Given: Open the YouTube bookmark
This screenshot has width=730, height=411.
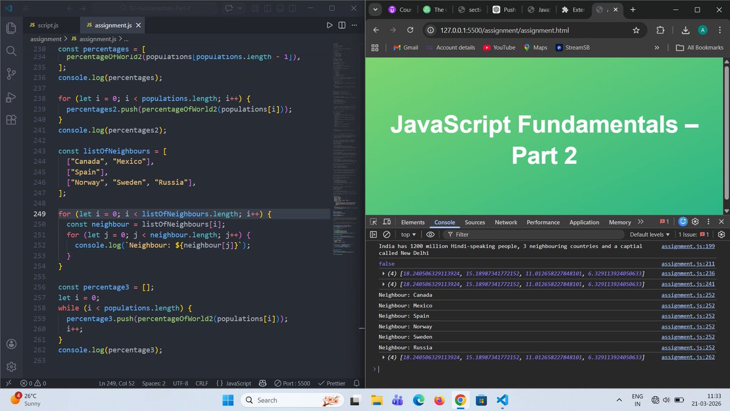Looking at the screenshot, I should coord(499,47).
